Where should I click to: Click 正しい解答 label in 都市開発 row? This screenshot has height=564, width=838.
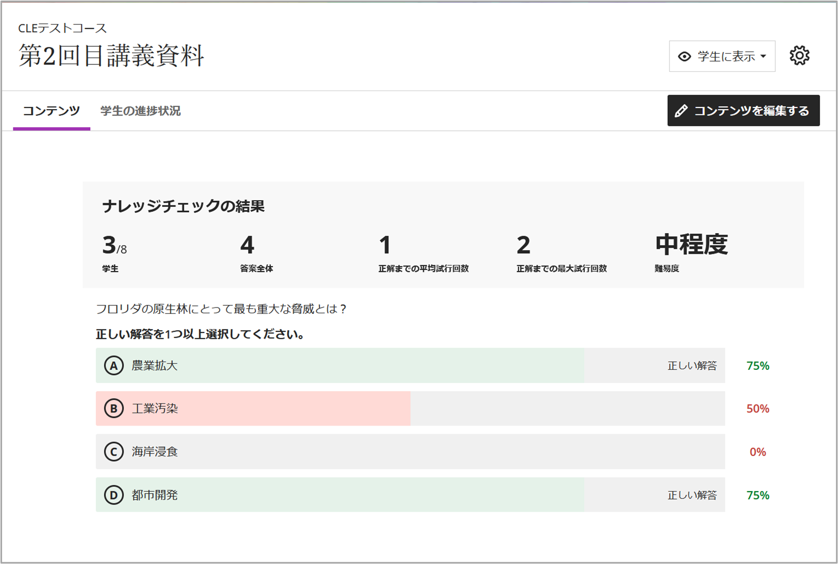click(x=692, y=495)
